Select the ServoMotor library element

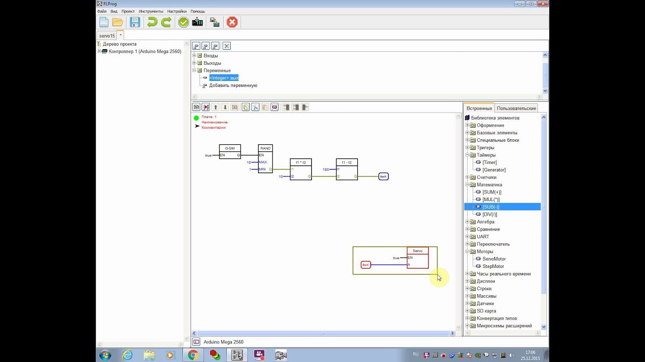pos(494,259)
